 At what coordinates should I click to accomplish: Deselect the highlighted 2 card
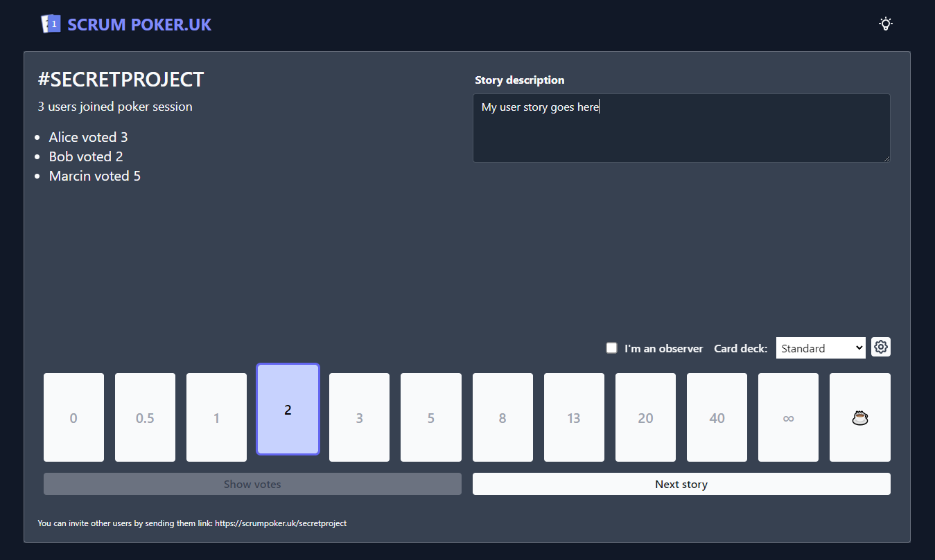tap(288, 409)
